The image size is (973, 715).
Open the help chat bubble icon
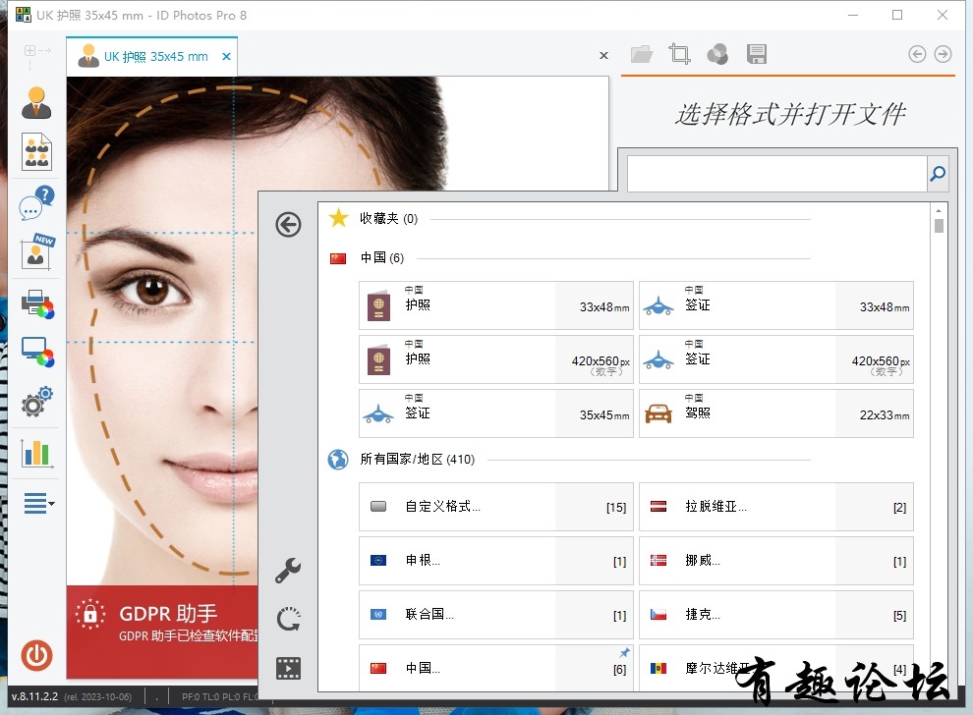[x=36, y=203]
